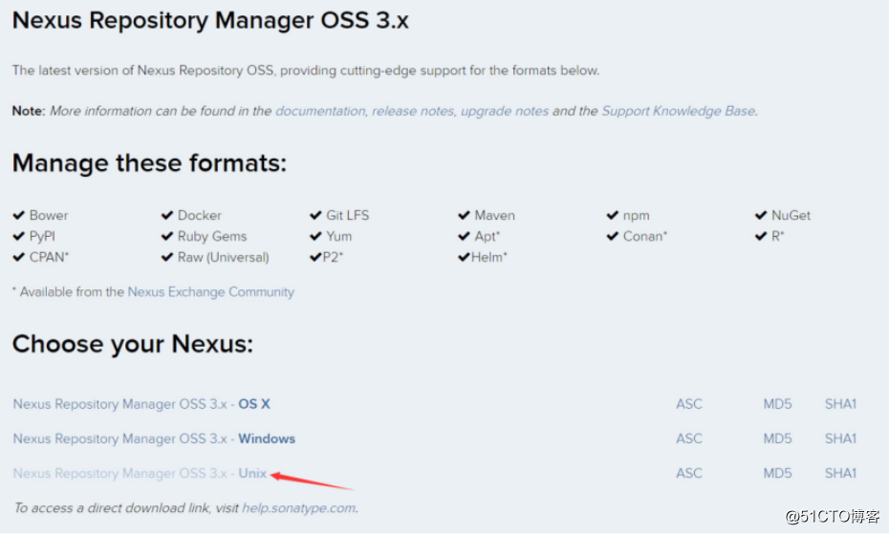Click the checkmark icon beside PyPI
The width and height of the screenshot is (889, 534).
19,236
